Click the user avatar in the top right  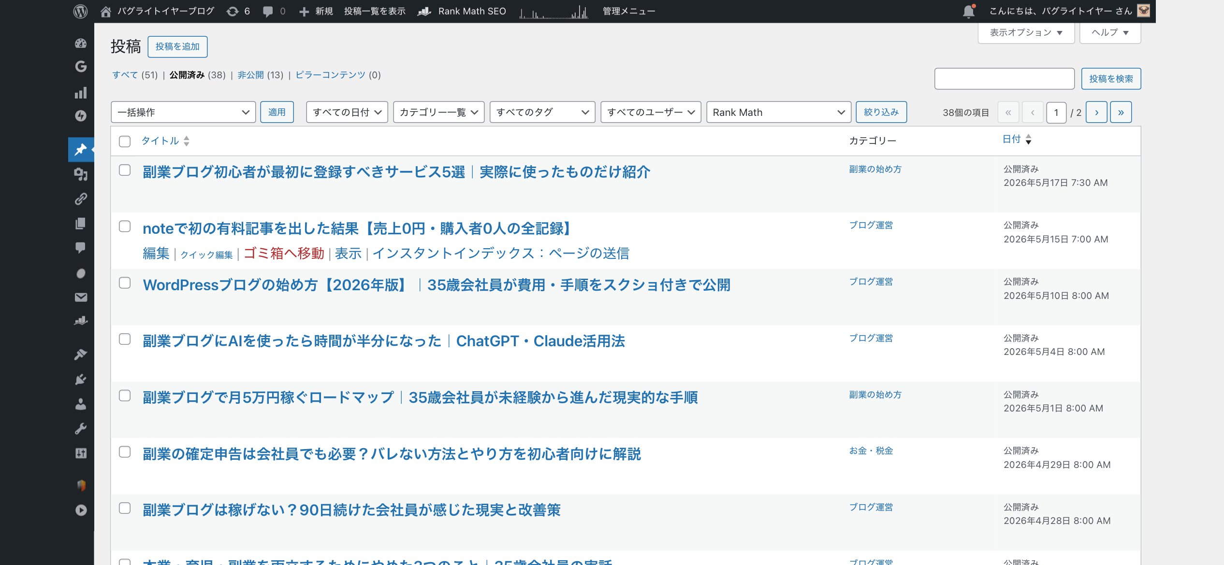pos(1143,11)
